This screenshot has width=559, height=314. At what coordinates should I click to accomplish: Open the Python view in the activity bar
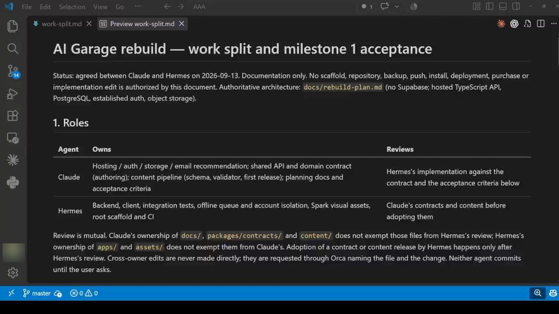[x=13, y=183]
